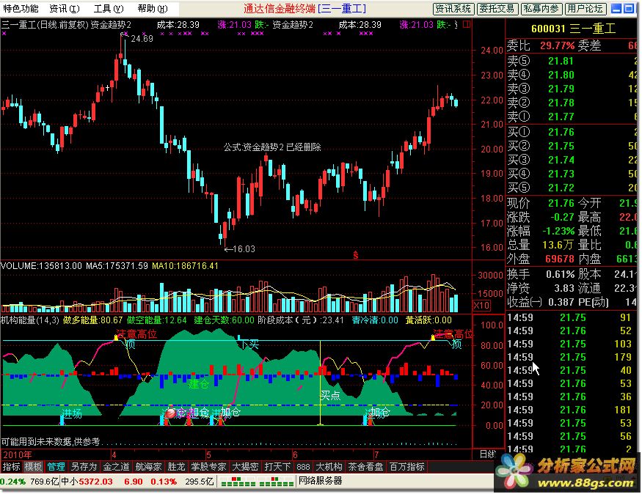Click the 卖⑤ price 21.81
The height and width of the screenshot is (494, 642).
coord(561,61)
